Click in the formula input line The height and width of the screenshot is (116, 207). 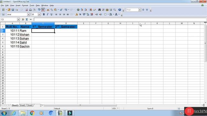point(120,19)
